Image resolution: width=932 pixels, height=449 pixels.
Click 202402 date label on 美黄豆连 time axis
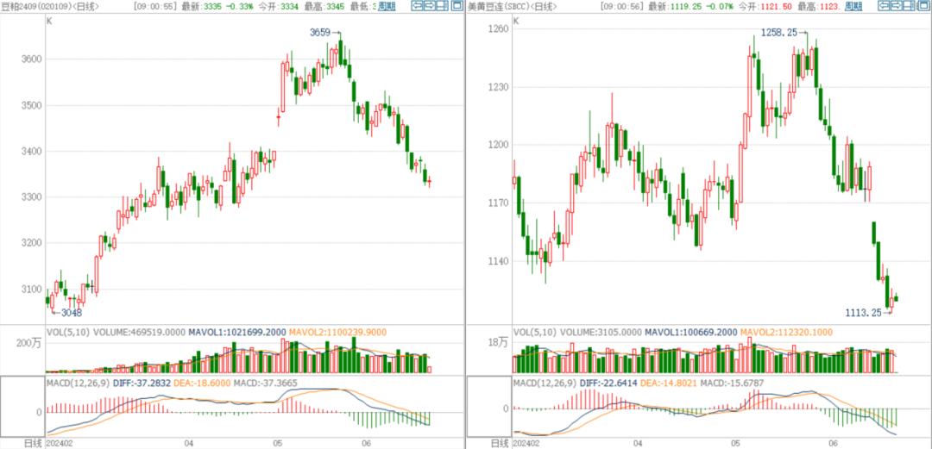[526, 443]
